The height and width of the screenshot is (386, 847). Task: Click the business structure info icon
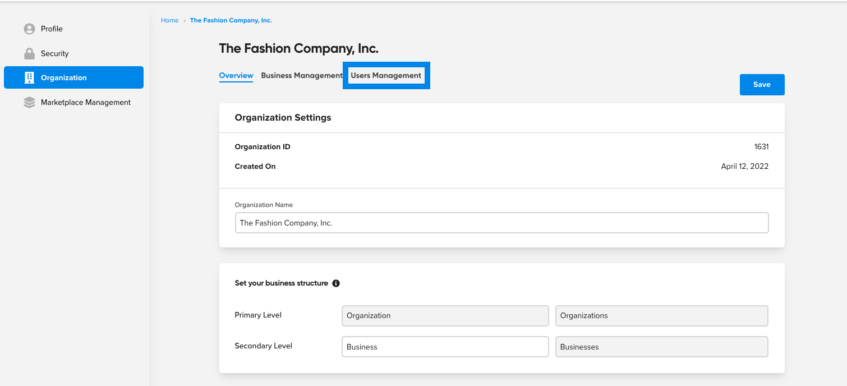[336, 283]
